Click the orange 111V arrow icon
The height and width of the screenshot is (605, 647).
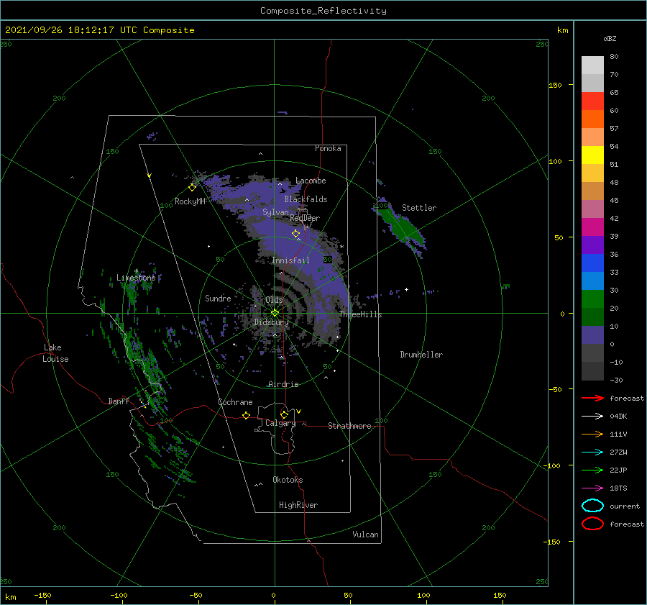(592, 434)
